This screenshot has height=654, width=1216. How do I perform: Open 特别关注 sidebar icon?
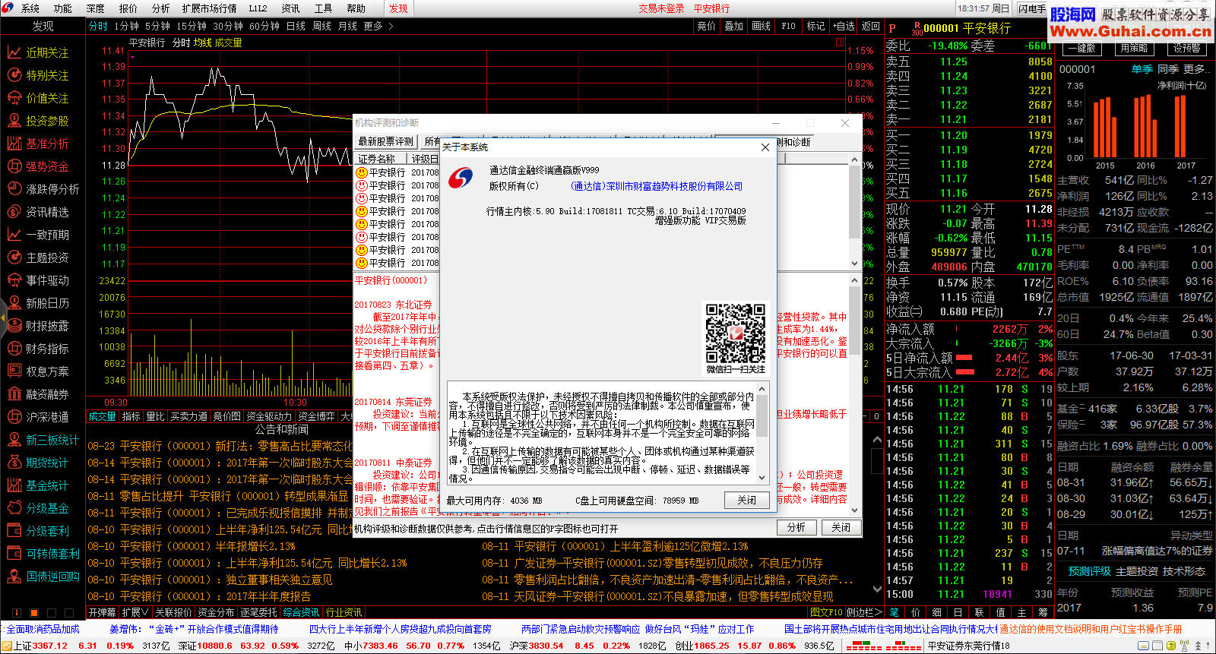tap(14, 75)
